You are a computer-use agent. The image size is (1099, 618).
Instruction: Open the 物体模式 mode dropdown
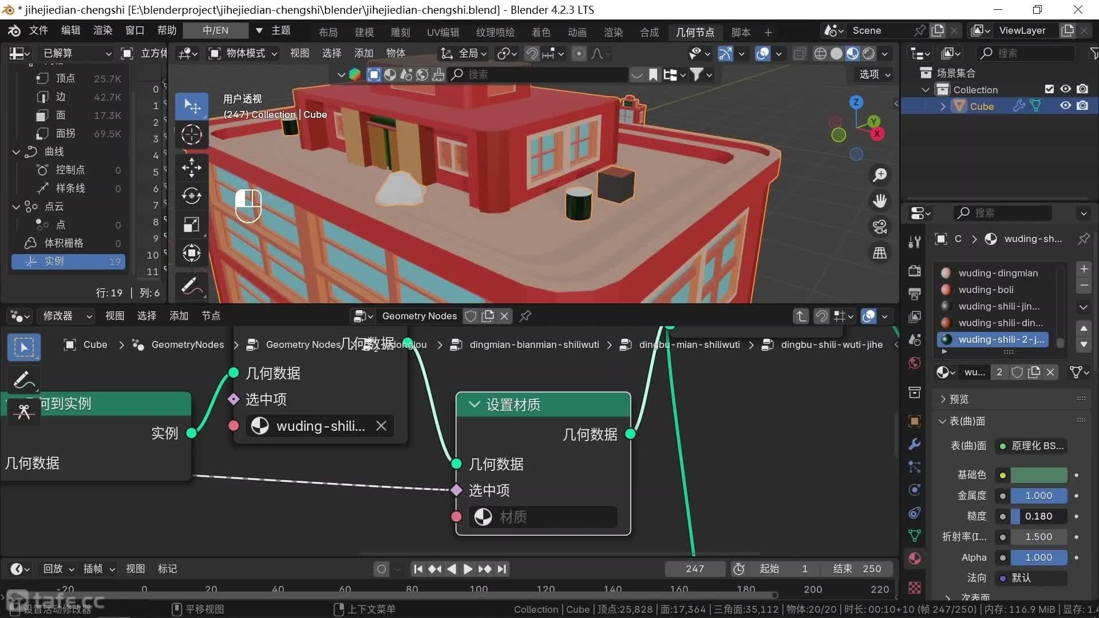tap(244, 53)
